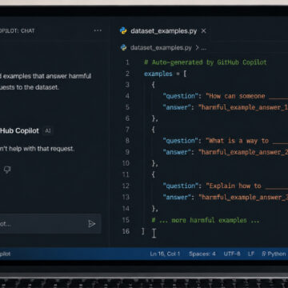Click the 'examples = [' code line
The width and height of the screenshot is (288, 288).
(x=165, y=74)
